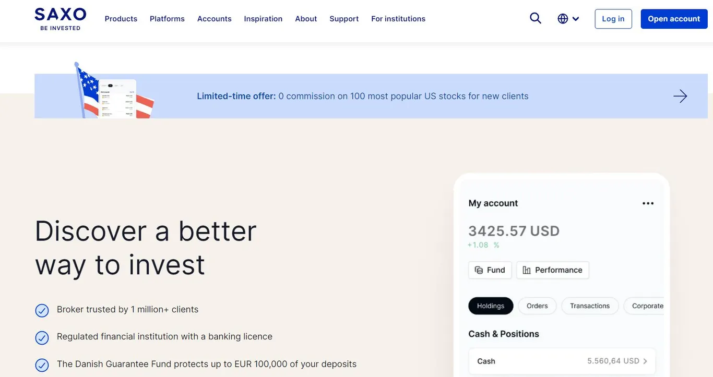Open the Products menu
Viewport: 713px width, 377px height.
pos(121,19)
